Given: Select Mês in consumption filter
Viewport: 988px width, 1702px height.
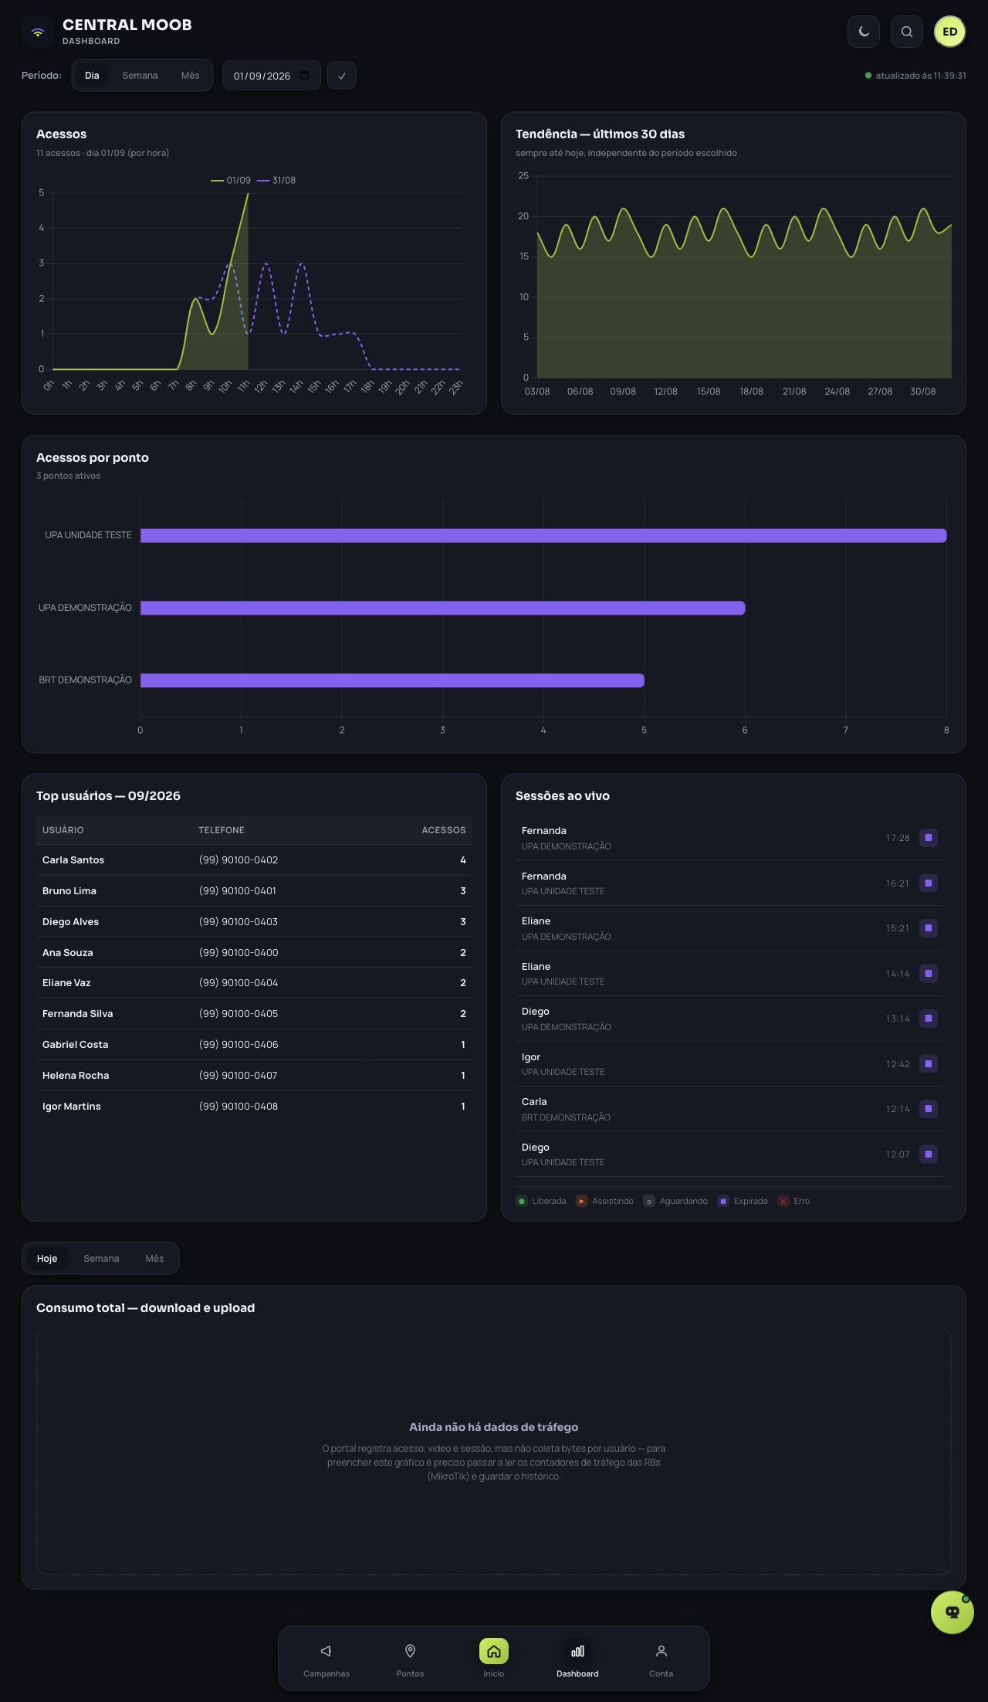Looking at the screenshot, I should point(154,1259).
